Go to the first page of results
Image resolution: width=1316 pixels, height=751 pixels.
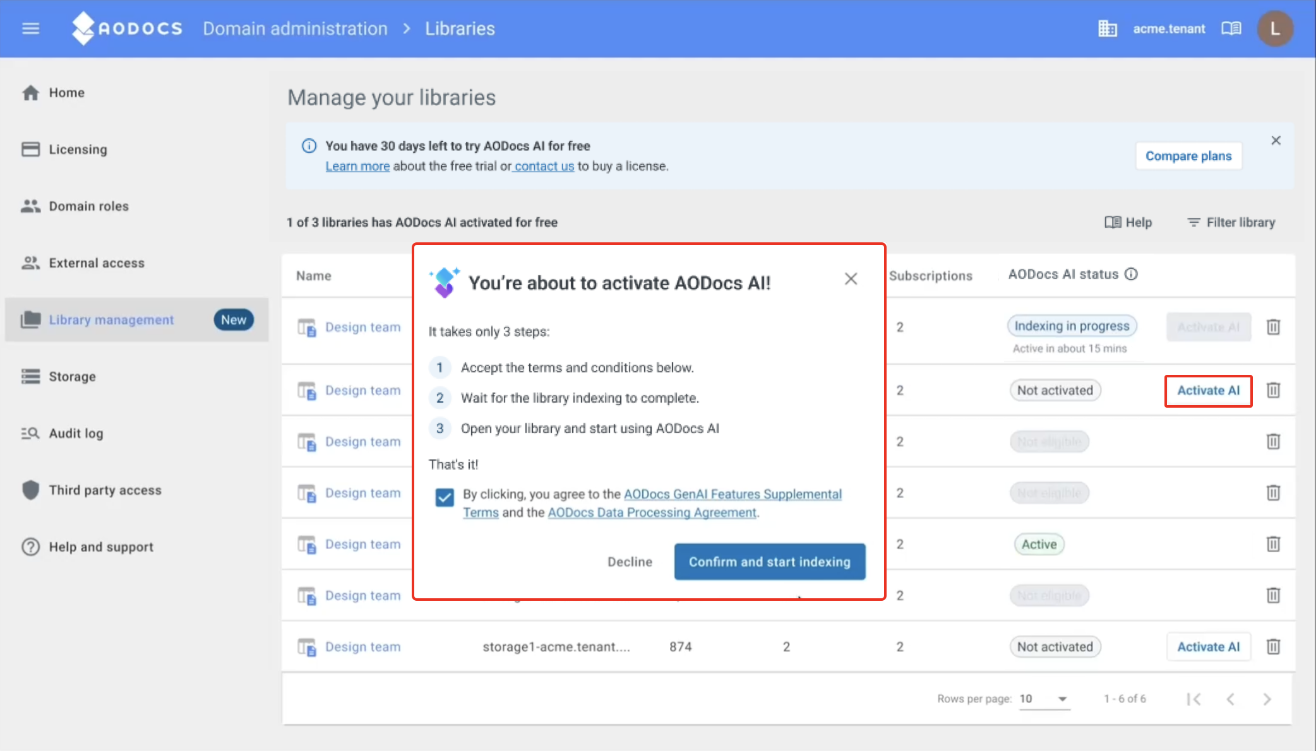click(1193, 699)
